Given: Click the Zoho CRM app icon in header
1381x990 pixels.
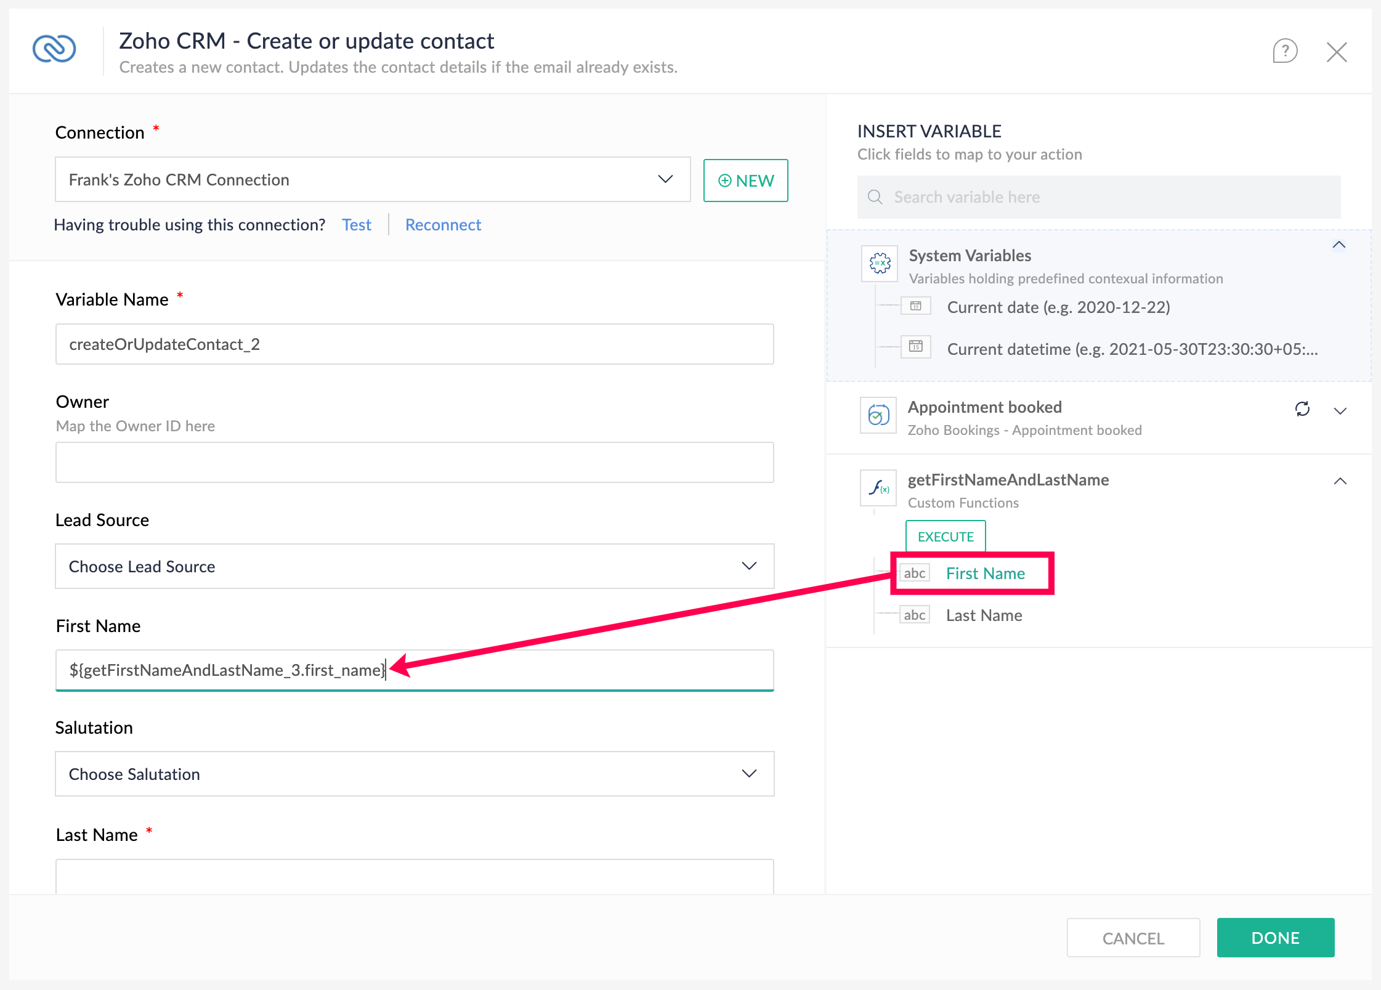Looking at the screenshot, I should pyautogui.click(x=54, y=50).
